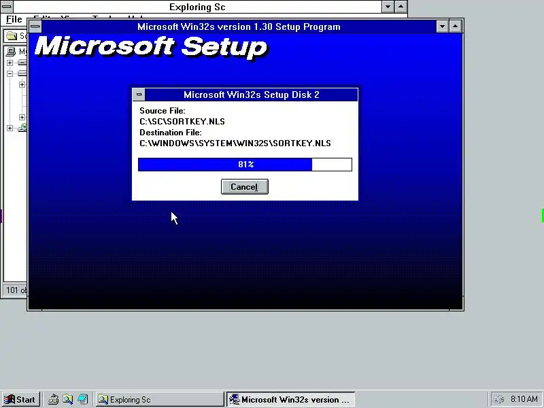Click the 101 objects status bar in Explorer
Image resolution: width=544 pixels, height=408 pixels.
16,290
